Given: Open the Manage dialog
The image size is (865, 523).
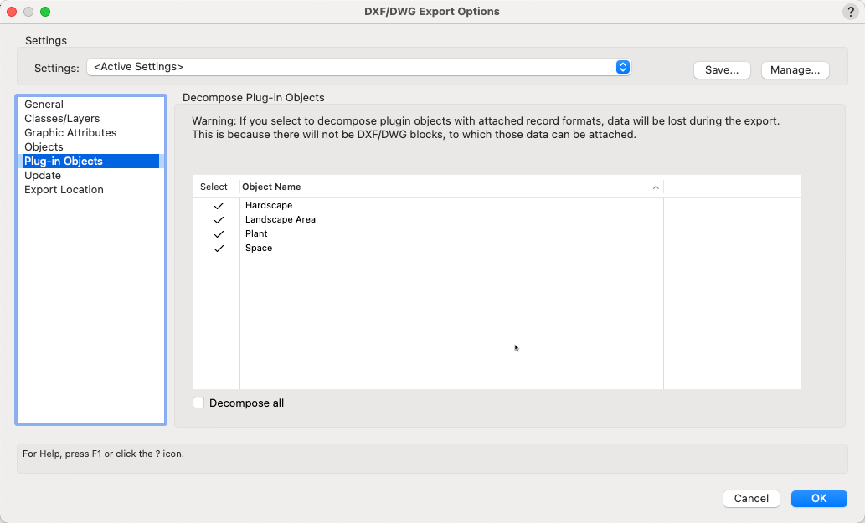Looking at the screenshot, I should click(794, 69).
